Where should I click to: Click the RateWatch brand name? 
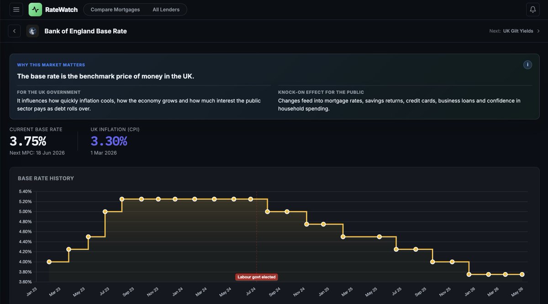[x=61, y=10]
